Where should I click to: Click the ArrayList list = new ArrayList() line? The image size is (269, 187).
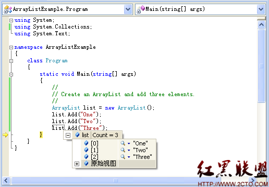coord(103,108)
